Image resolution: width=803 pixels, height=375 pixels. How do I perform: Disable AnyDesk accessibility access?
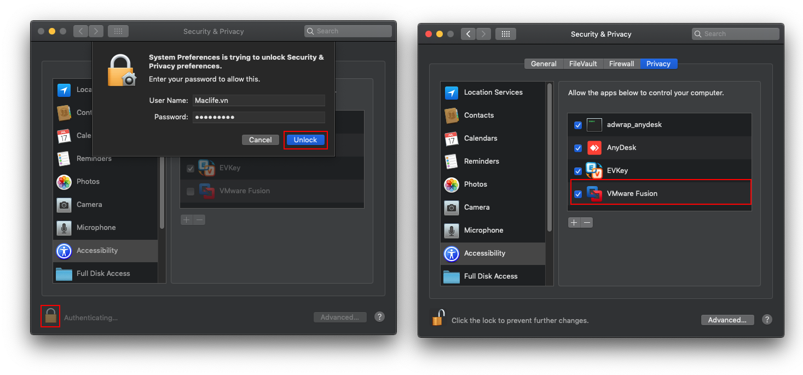click(x=577, y=148)
